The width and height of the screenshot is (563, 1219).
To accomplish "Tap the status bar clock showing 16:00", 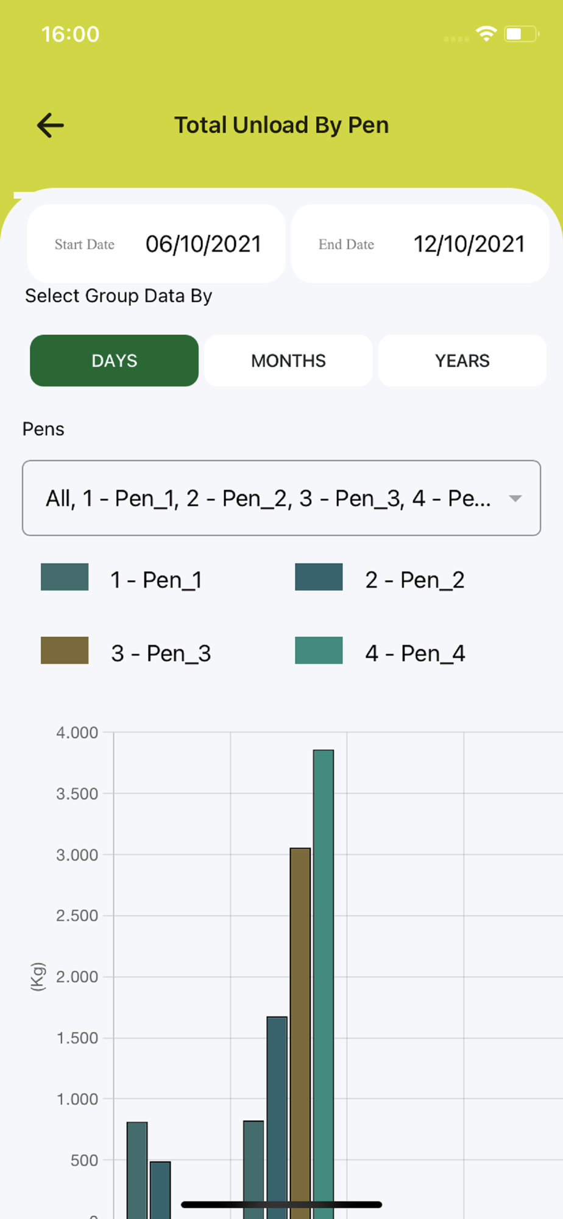I will pyautogui.click(x=70, y=34).
